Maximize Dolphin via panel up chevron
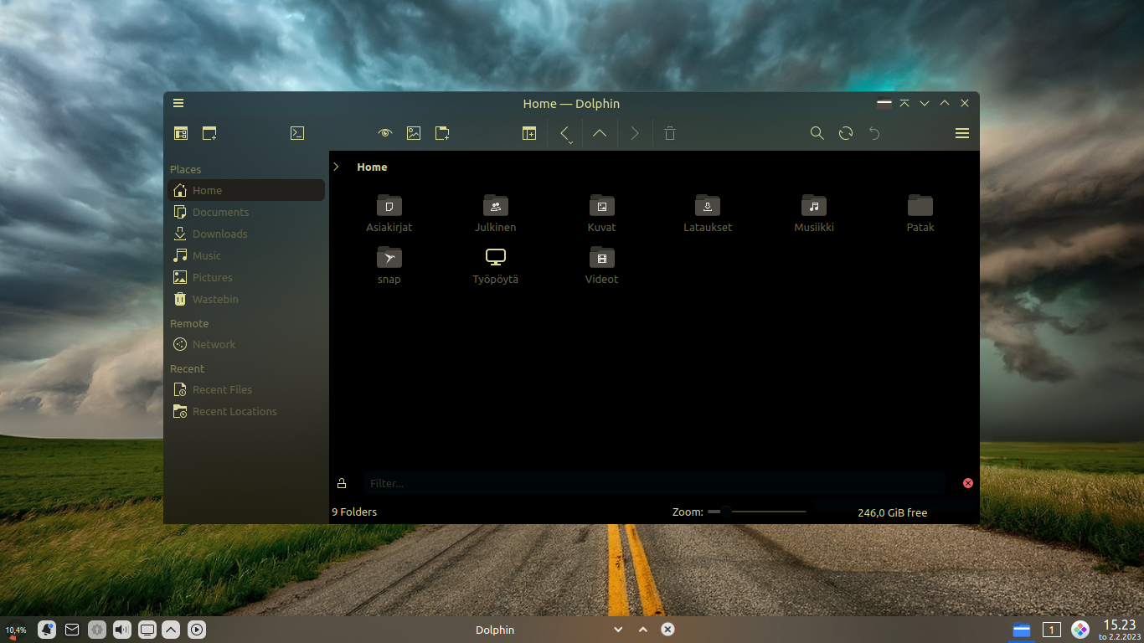The height and width of the screenshot is (643, 1144). [x=643, y=630]
